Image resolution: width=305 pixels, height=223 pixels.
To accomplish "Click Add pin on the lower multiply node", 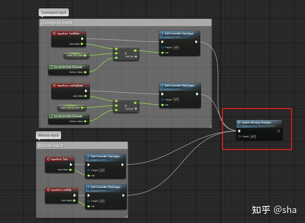I will click(x=129, y=109).
